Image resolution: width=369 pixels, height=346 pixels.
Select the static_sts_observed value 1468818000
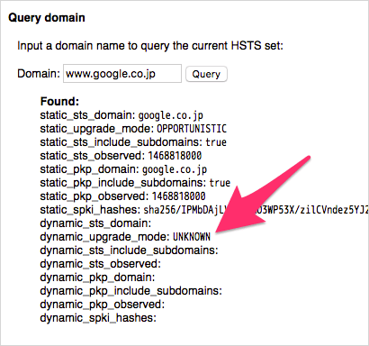[x=175, y=156]
